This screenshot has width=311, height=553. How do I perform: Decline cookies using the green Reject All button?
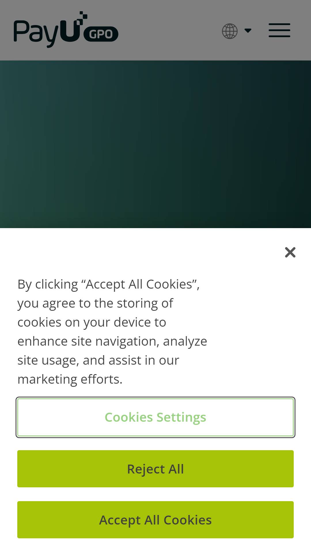tap(155, 469)
